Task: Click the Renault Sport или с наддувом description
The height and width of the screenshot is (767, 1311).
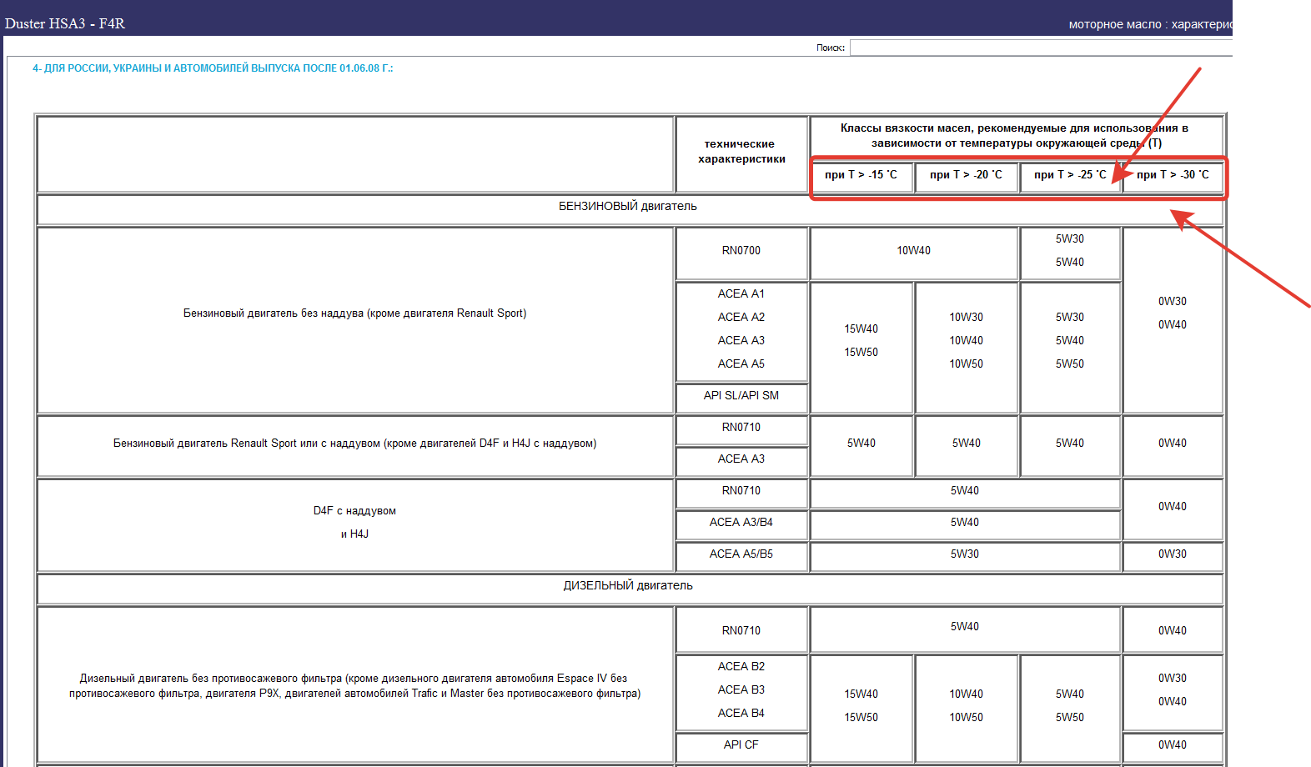Action: tap(354, 444)
